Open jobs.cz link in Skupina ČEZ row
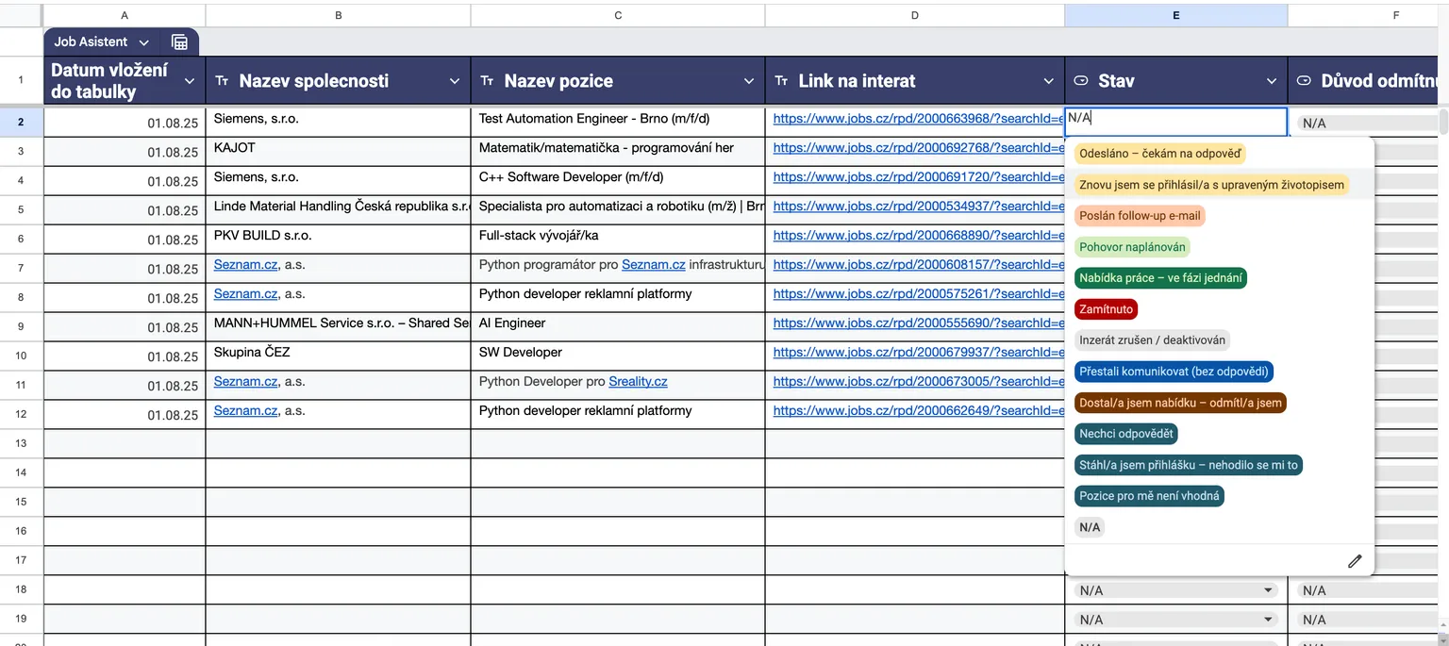The image size is (1449, 646). 918,353
